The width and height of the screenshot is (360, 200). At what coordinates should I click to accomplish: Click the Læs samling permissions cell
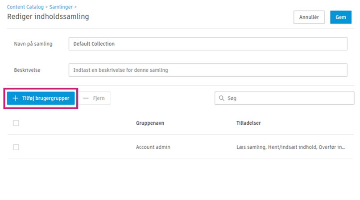[x=290, y=147]
